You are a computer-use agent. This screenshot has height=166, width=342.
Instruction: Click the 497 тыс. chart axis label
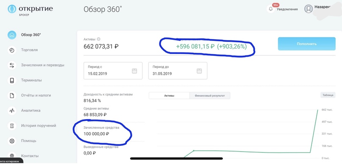click(x=327, y=122)
